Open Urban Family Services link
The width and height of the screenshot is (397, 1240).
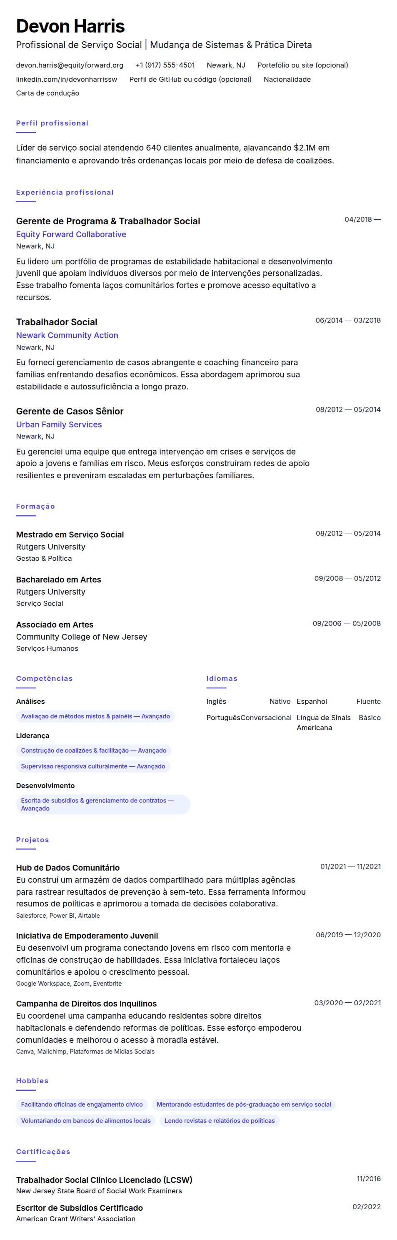pos(59,424)
